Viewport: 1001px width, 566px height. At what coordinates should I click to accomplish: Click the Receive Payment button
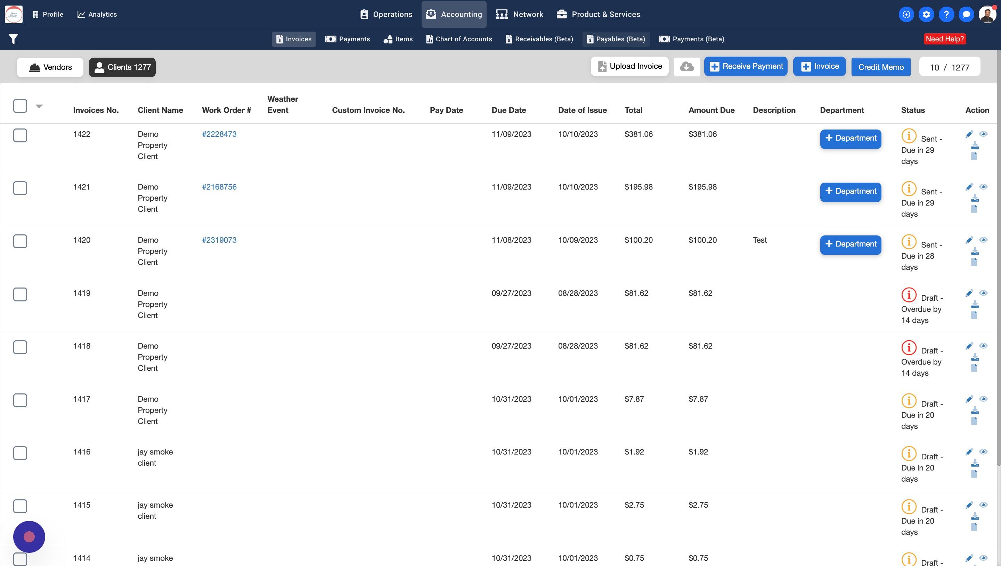(746, 66)
